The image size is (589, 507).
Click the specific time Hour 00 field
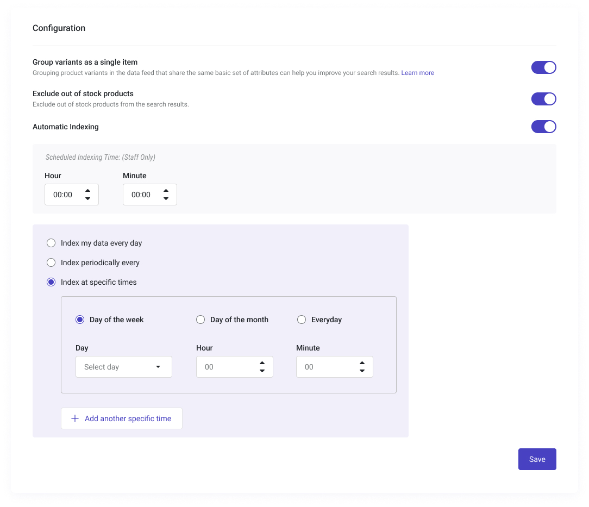click(x=234, y=367)
